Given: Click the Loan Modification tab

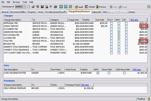Looking at the screenshot, I should pos(118,12).
